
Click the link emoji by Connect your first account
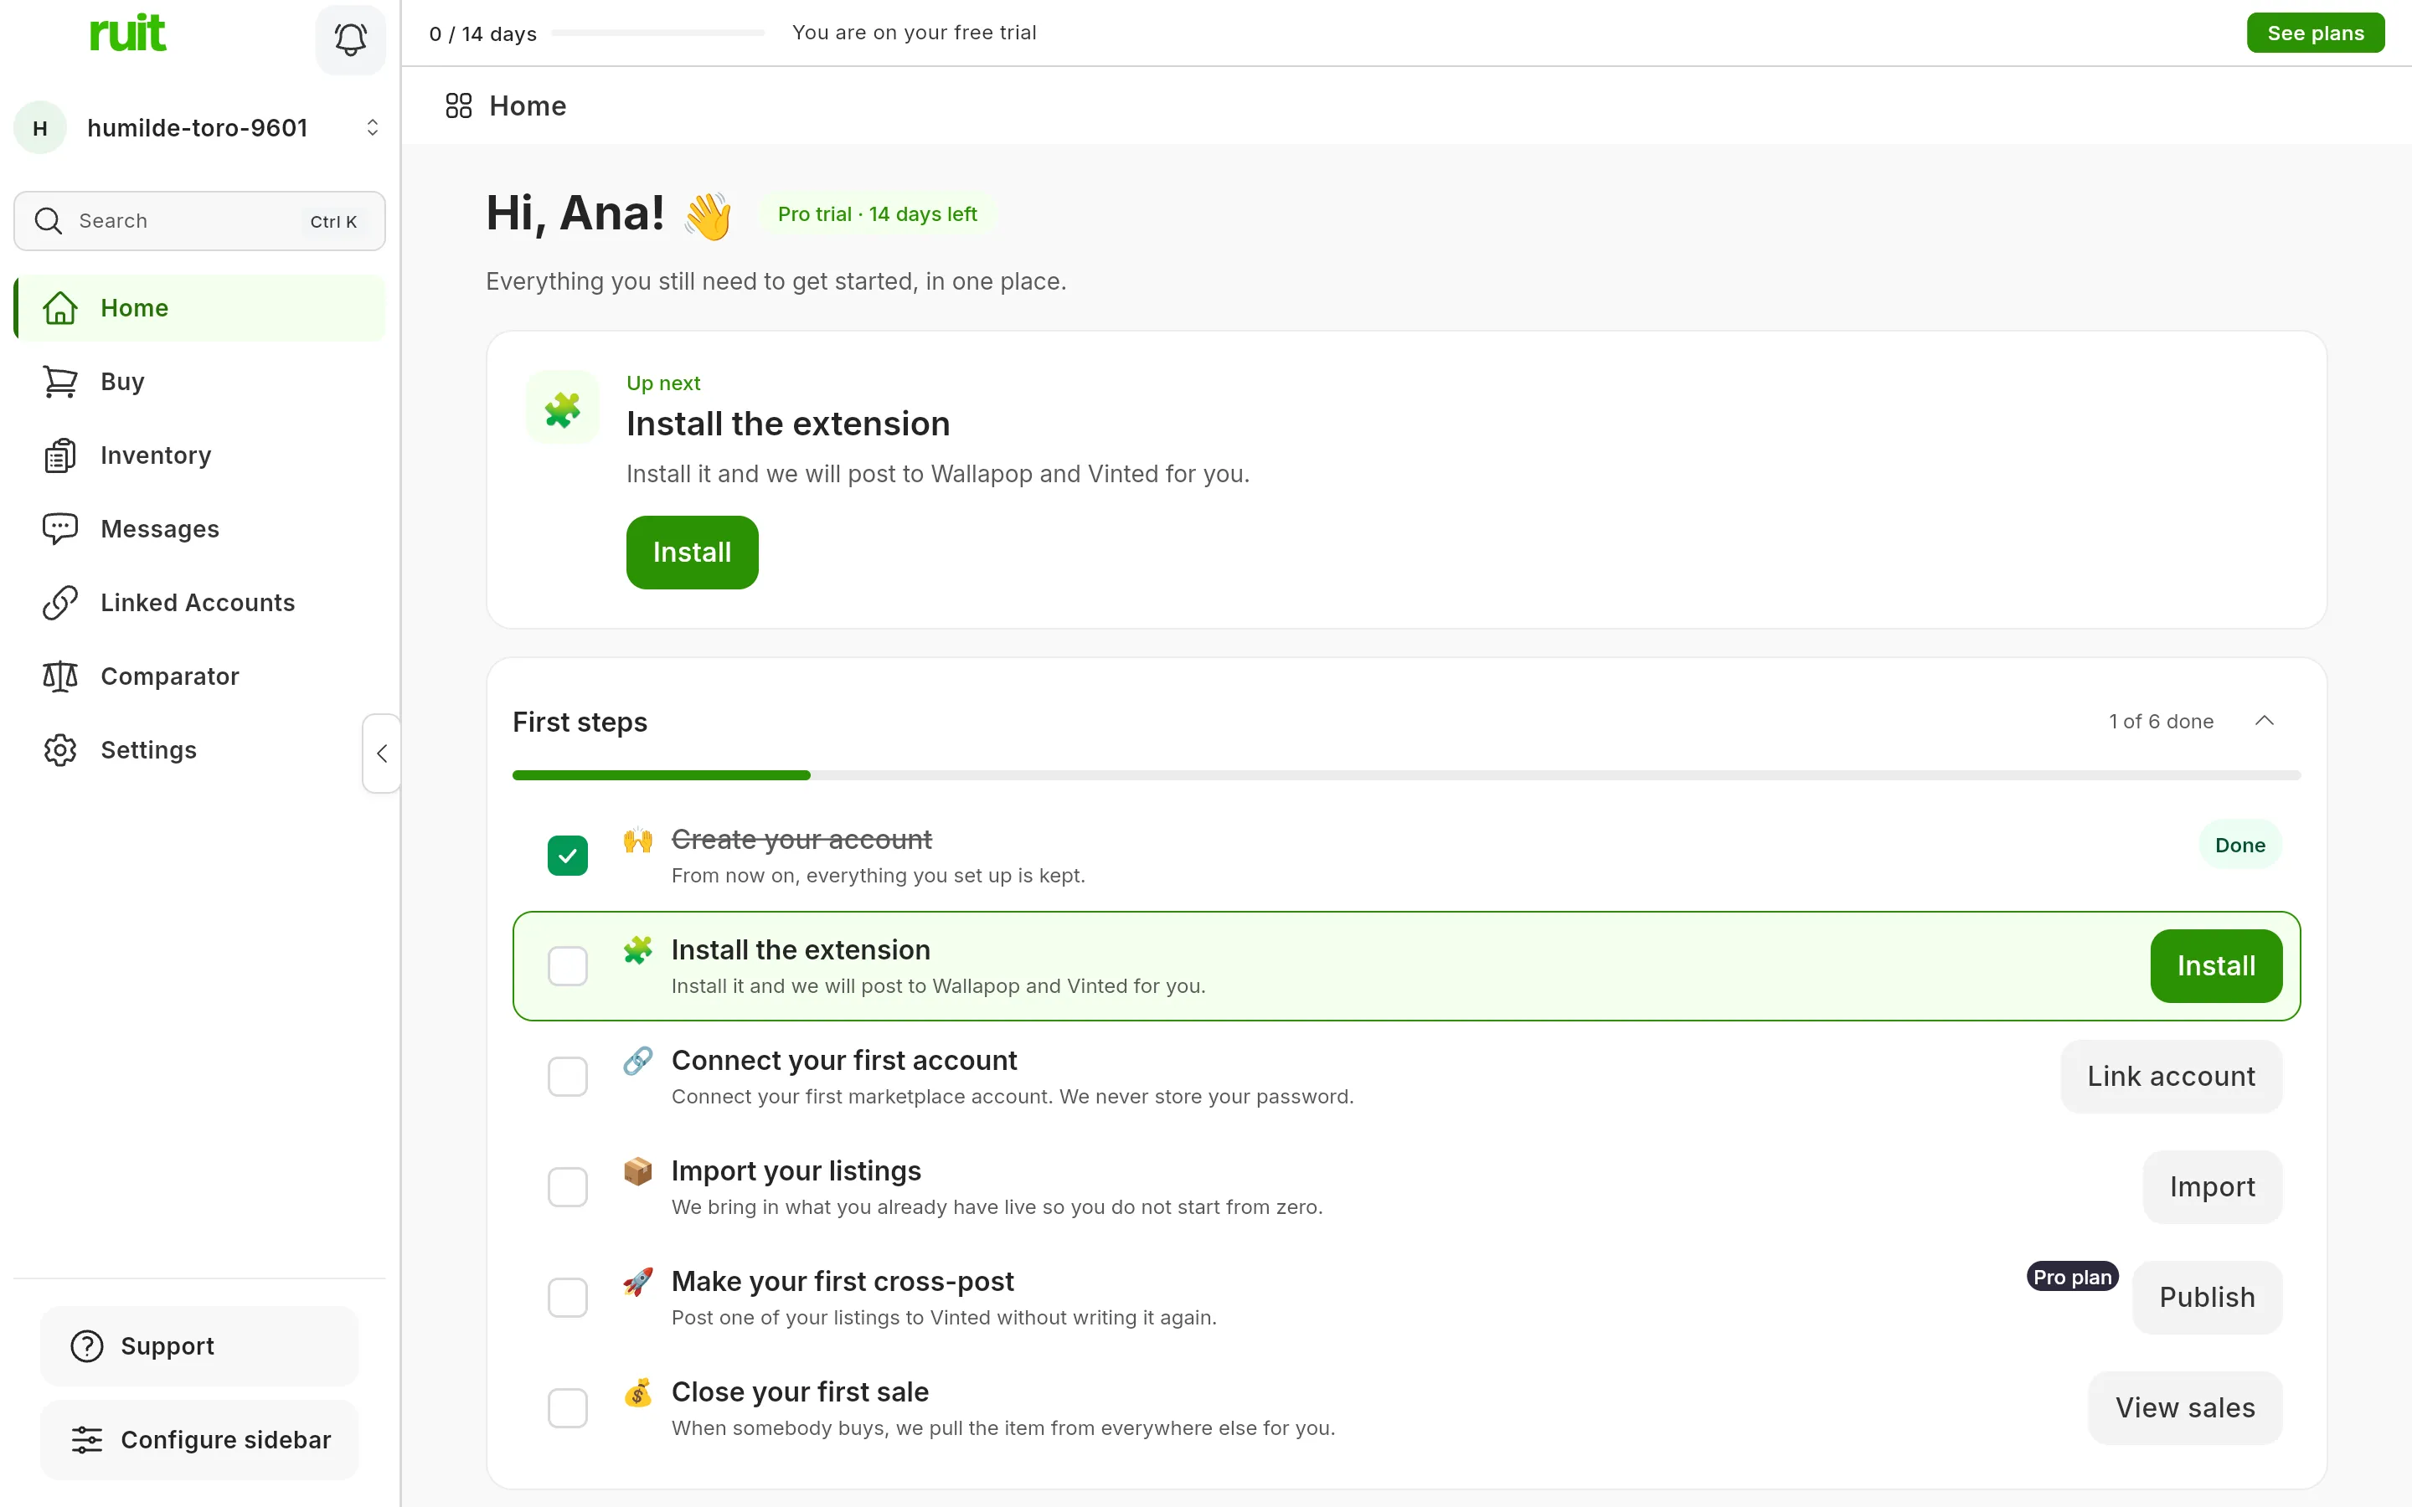pyautogui.click(x=638, y=1061)
